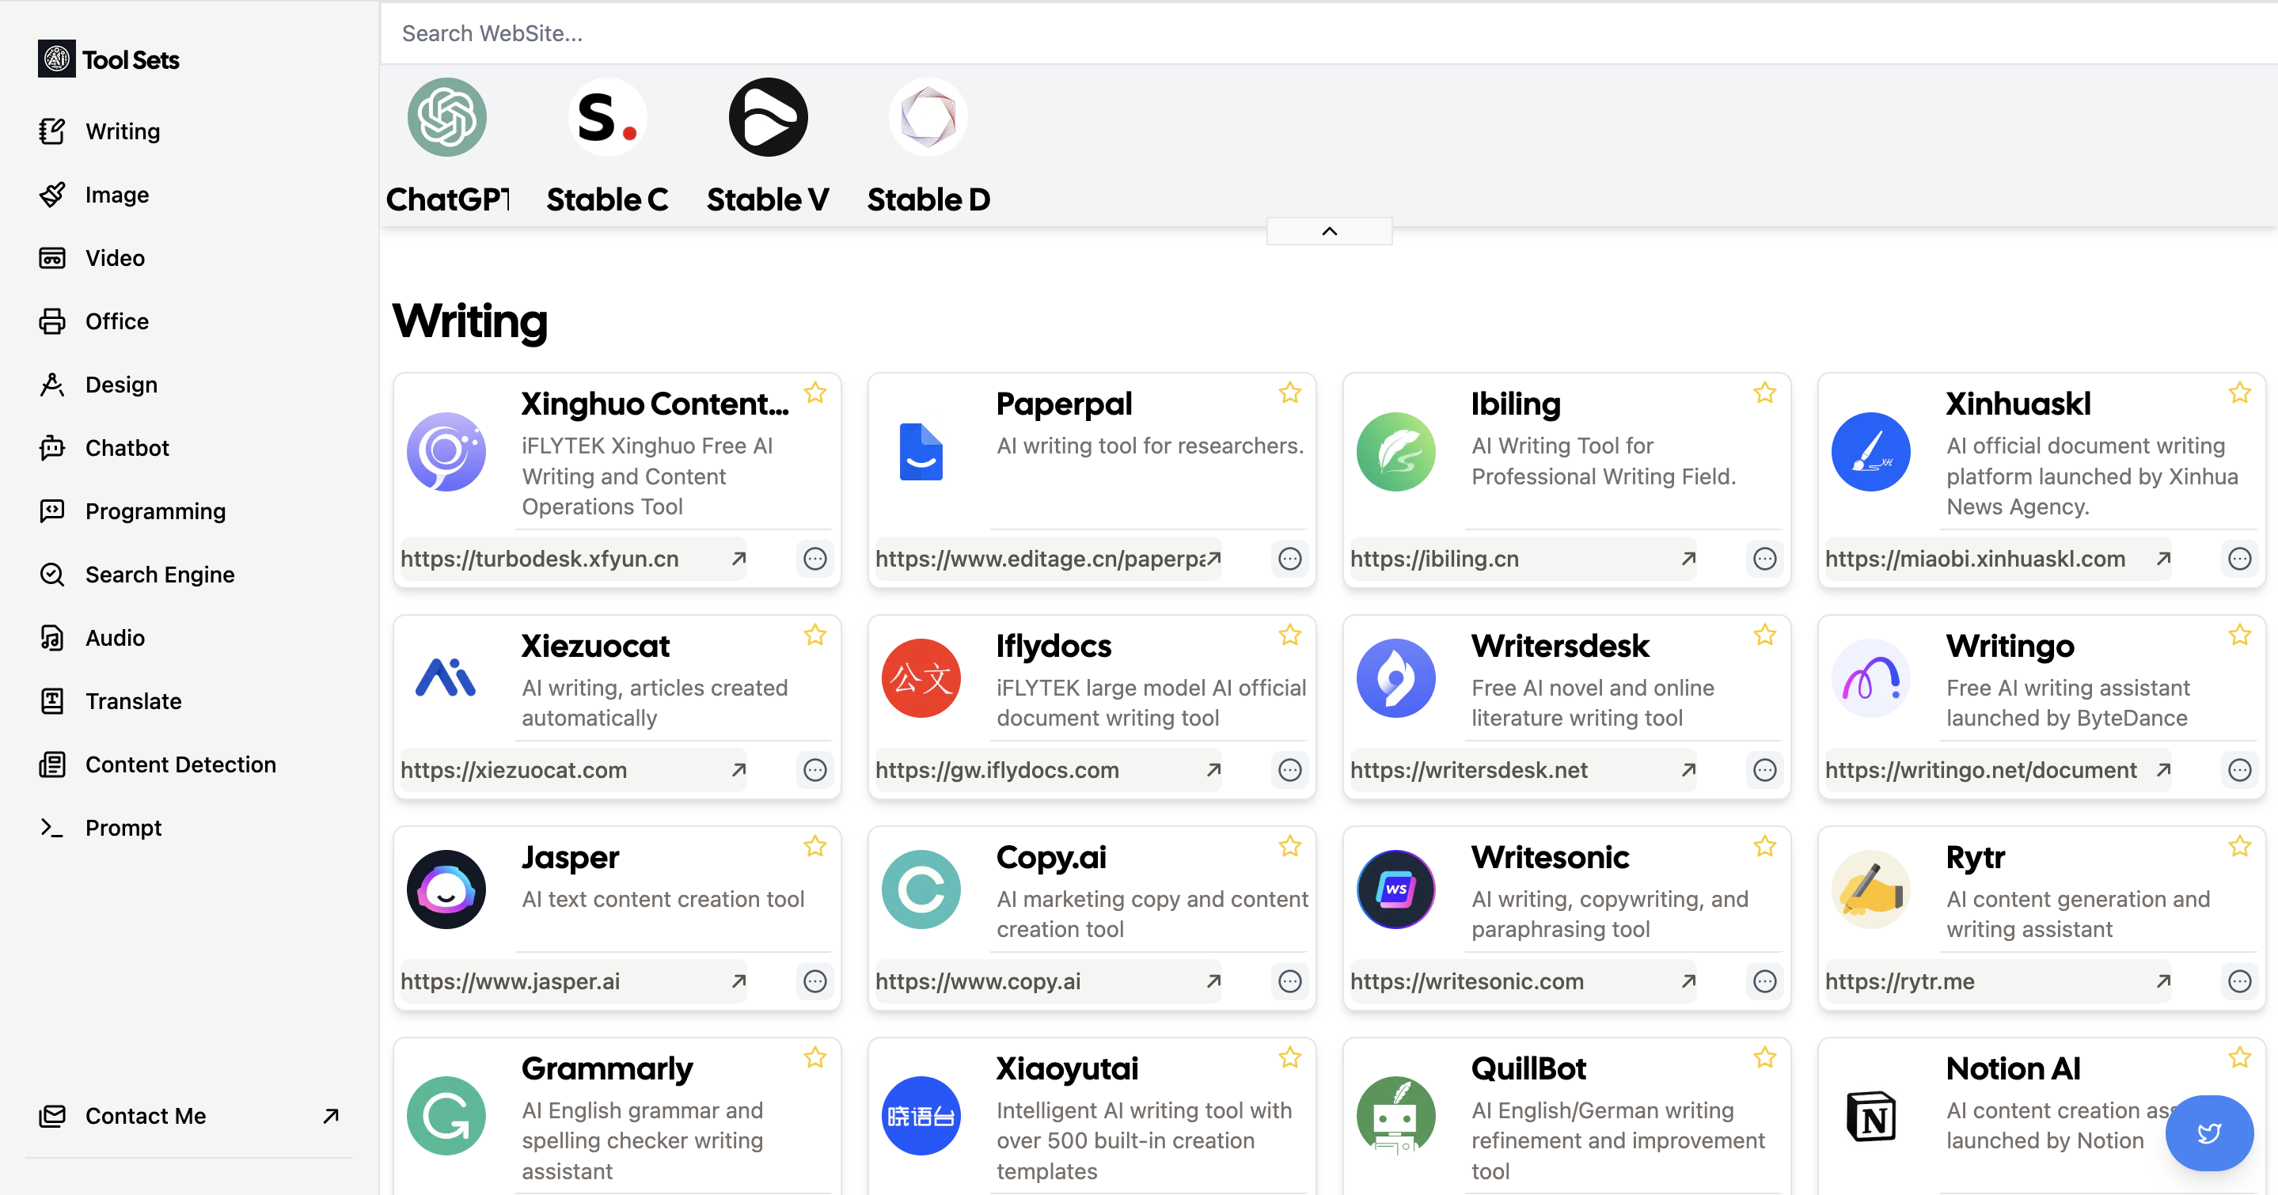The width and height of the screenshot is (2278, 1195).
Task: Open more options on the Jasper card
Action: point(814,981)
